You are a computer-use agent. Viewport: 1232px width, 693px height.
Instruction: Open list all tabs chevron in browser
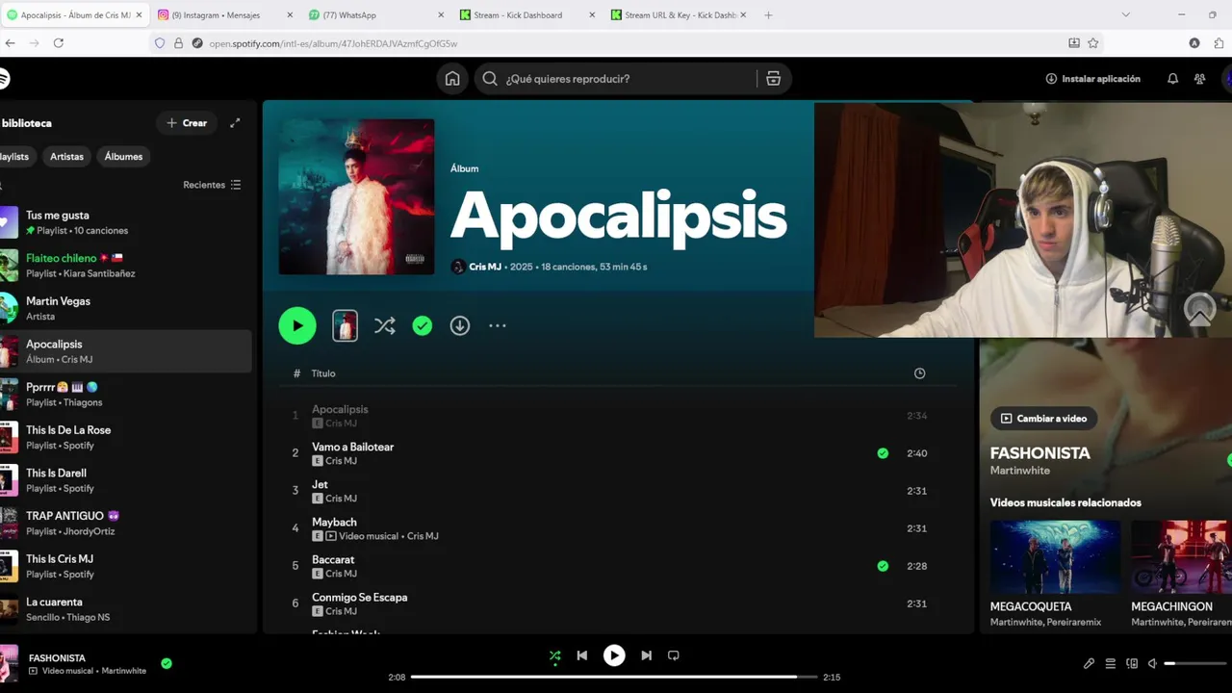pos(1125,15)
